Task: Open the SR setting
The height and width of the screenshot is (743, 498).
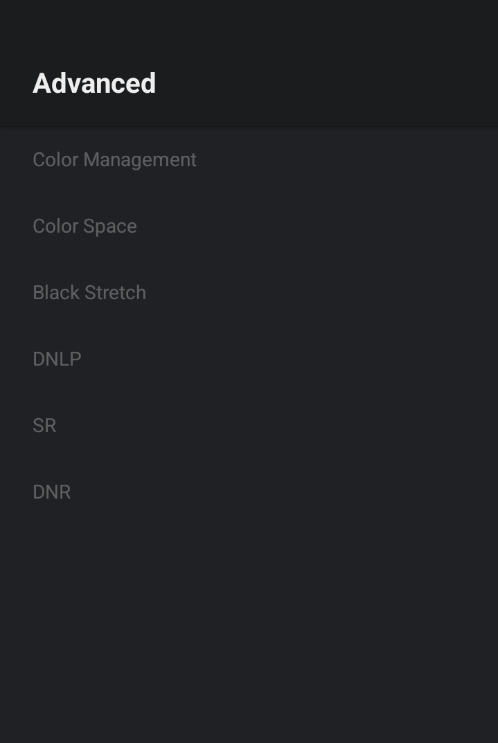Action: pos(44,426)
